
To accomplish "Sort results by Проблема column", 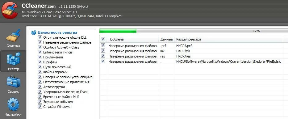I will [133, 39].
